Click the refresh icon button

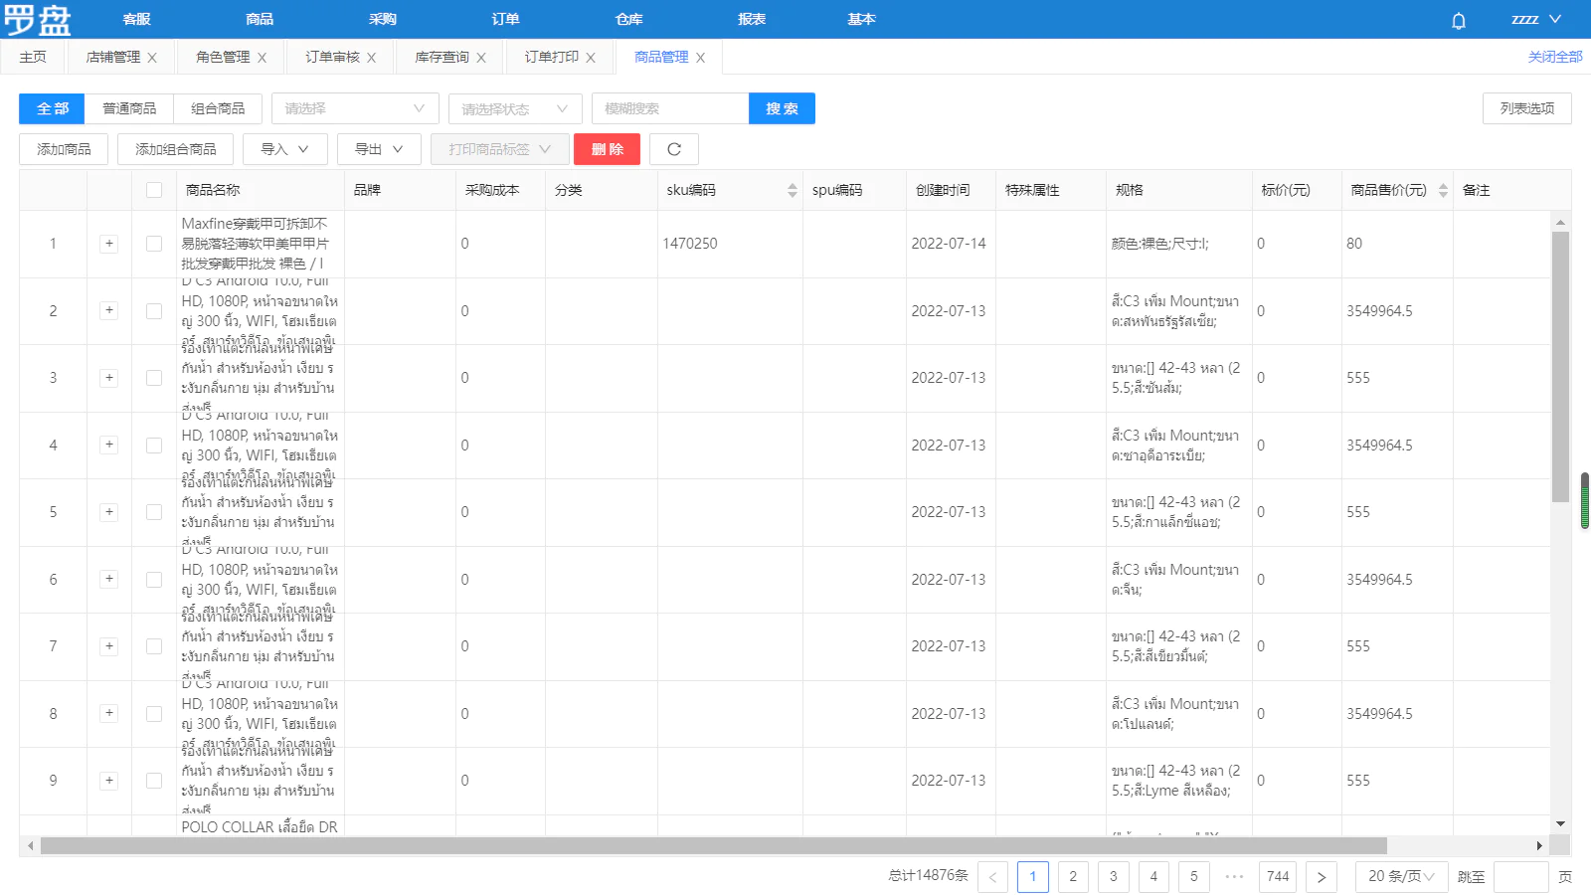[673, 149]
